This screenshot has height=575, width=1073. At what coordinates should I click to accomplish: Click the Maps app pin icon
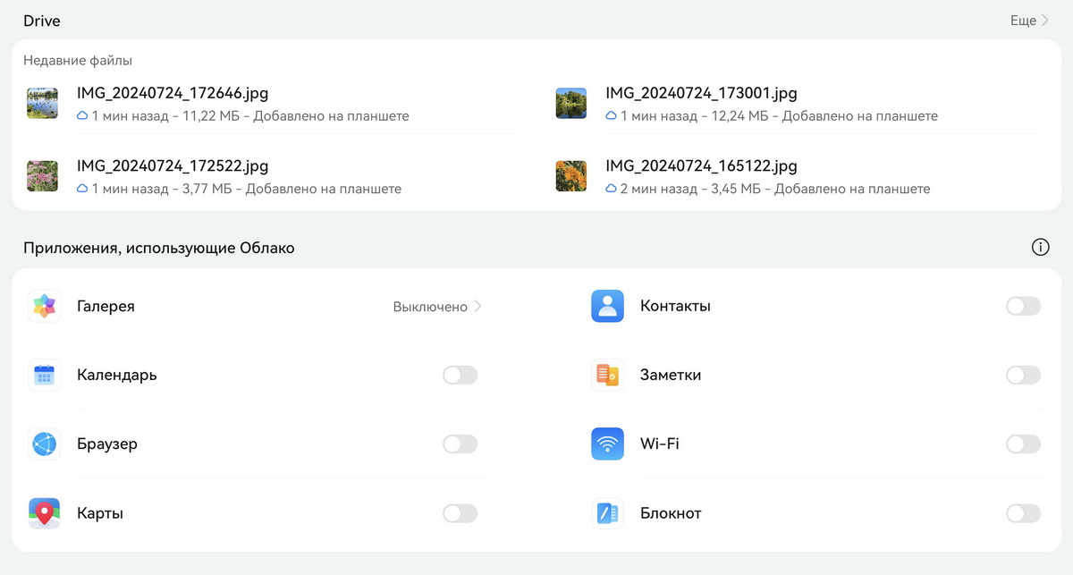44,513
